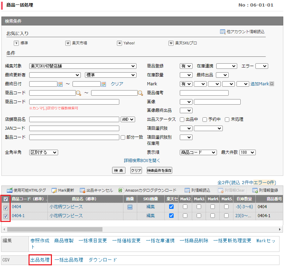
Task: Click the 一括更新処理変更 link
Action: (232, 241)
